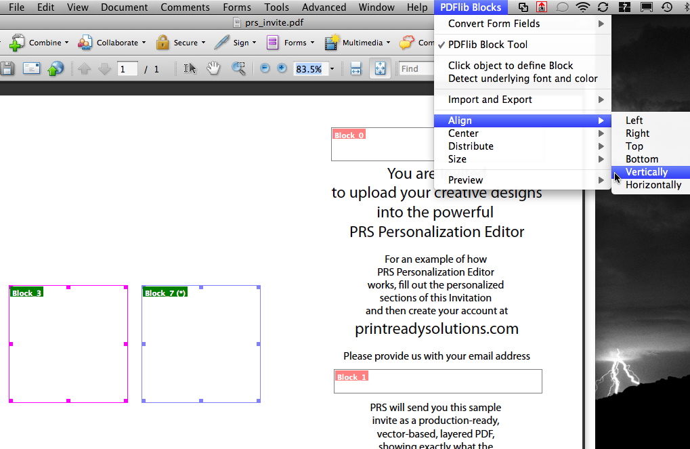690x449 pixels.
Task: Open the Forms toolbar dropdown arrow
Action: click(312, 43)
